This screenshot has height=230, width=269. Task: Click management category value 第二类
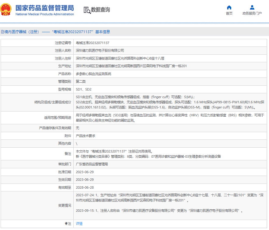pos(81,81)
